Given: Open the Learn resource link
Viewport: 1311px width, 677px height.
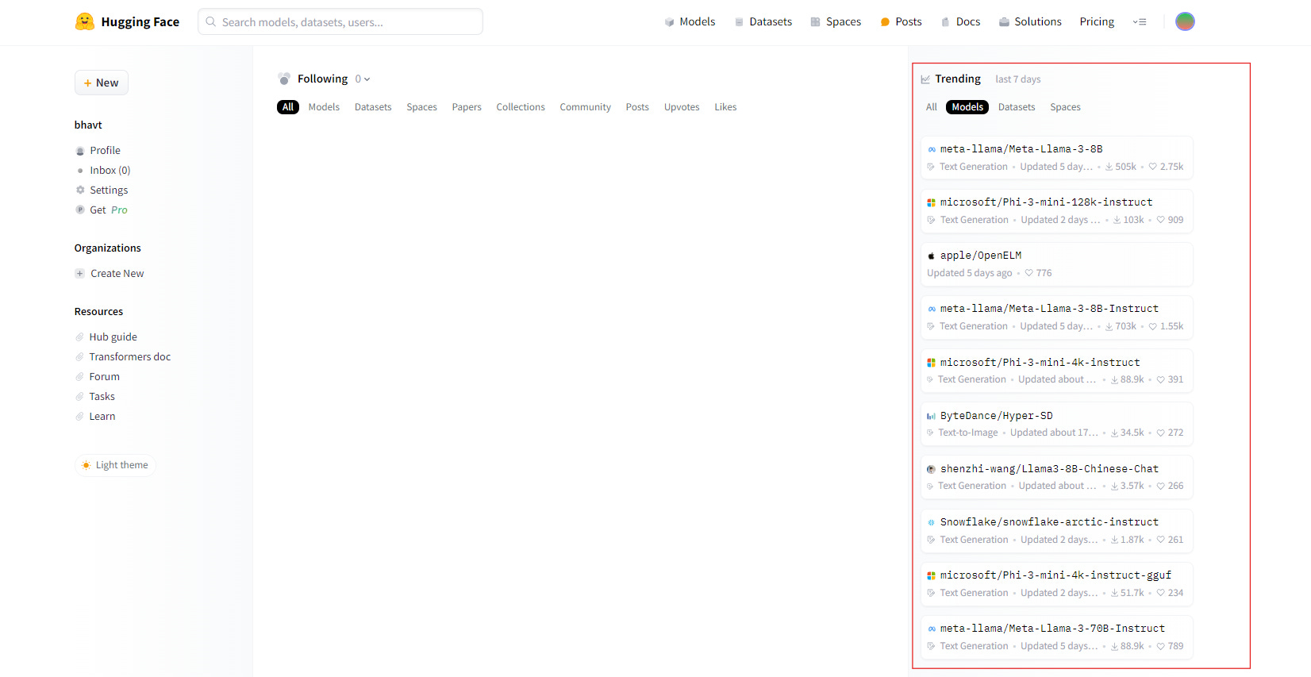Looking at the screenshot, I should [x=94, y=417].
